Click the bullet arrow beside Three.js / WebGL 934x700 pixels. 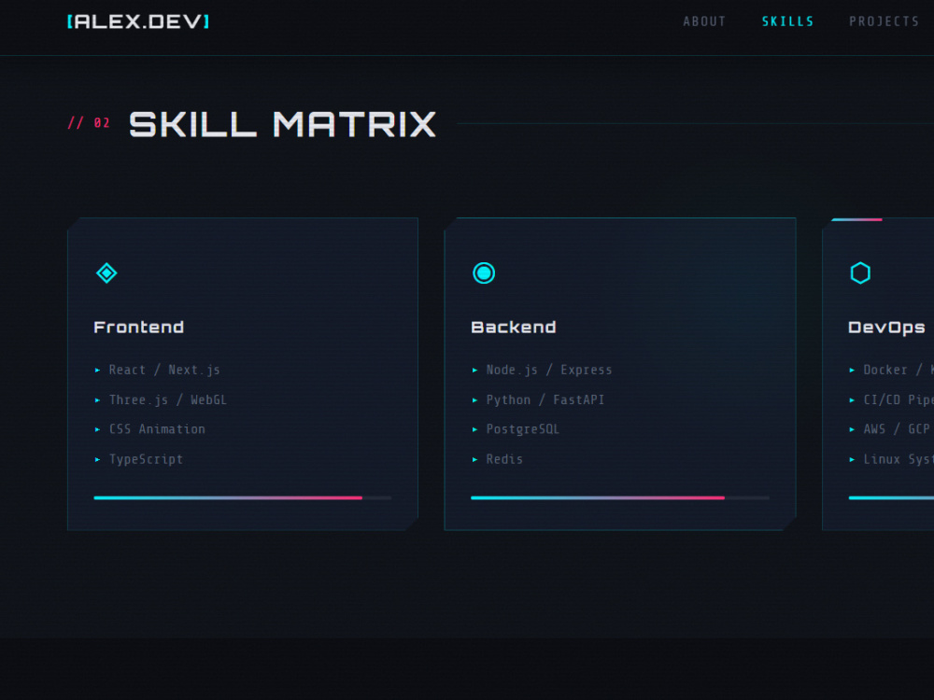[98, 400]
